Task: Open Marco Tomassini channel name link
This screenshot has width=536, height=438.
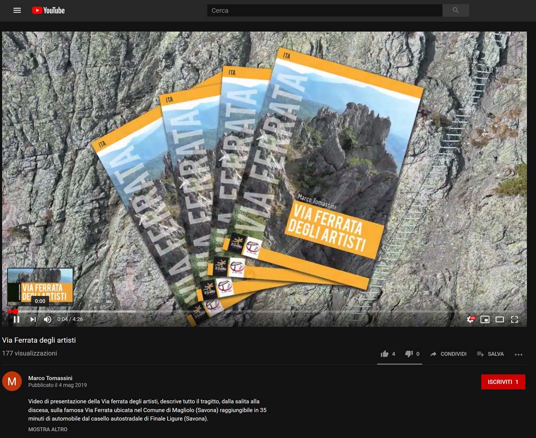Action: tap(50, 378)
